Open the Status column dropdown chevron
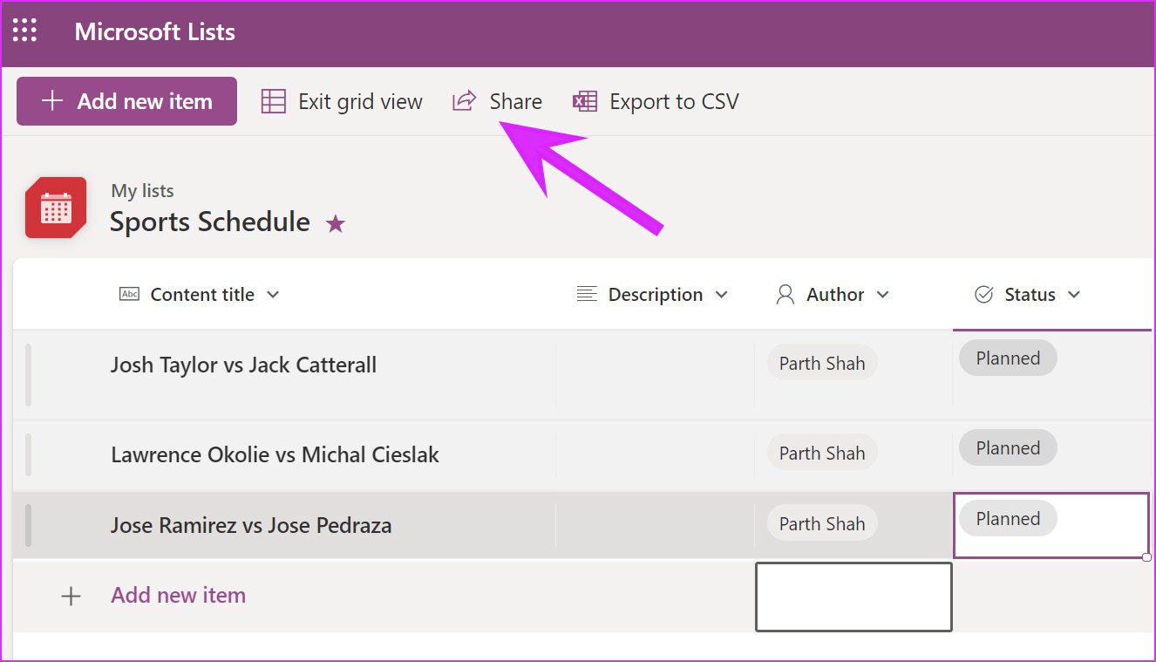The image size is (1156, 662). 1074,295
